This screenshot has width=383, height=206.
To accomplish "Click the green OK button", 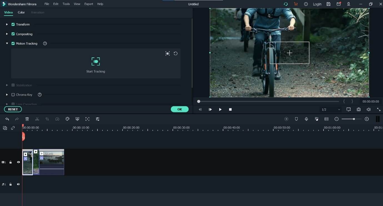I will click(180, 109).
